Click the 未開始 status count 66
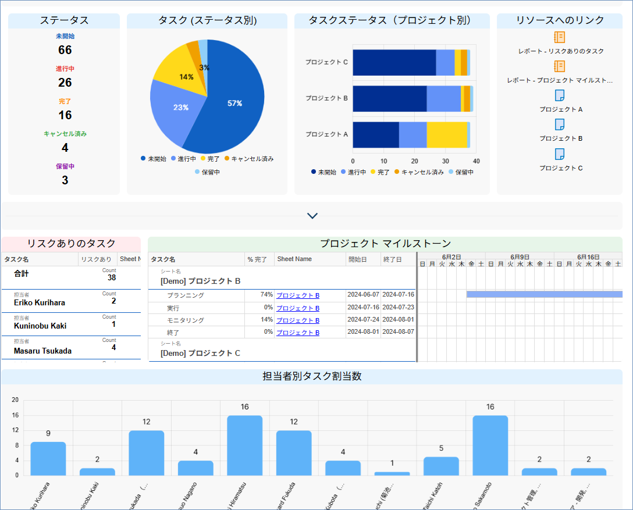633x510 pixels. (x=65, y=50)
